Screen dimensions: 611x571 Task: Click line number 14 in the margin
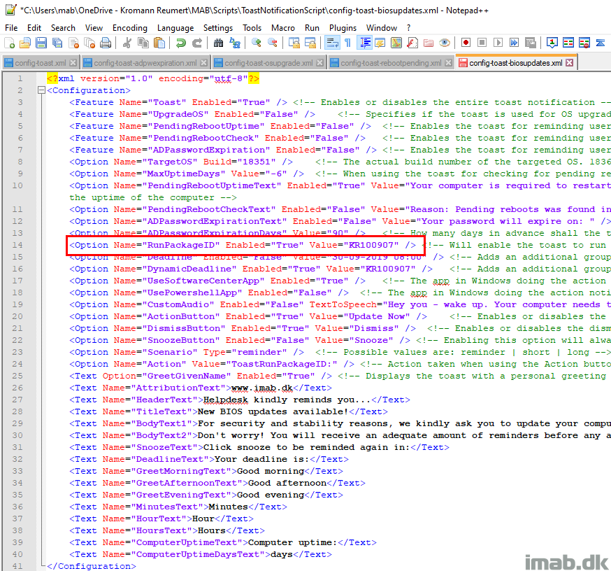point(17,245)
